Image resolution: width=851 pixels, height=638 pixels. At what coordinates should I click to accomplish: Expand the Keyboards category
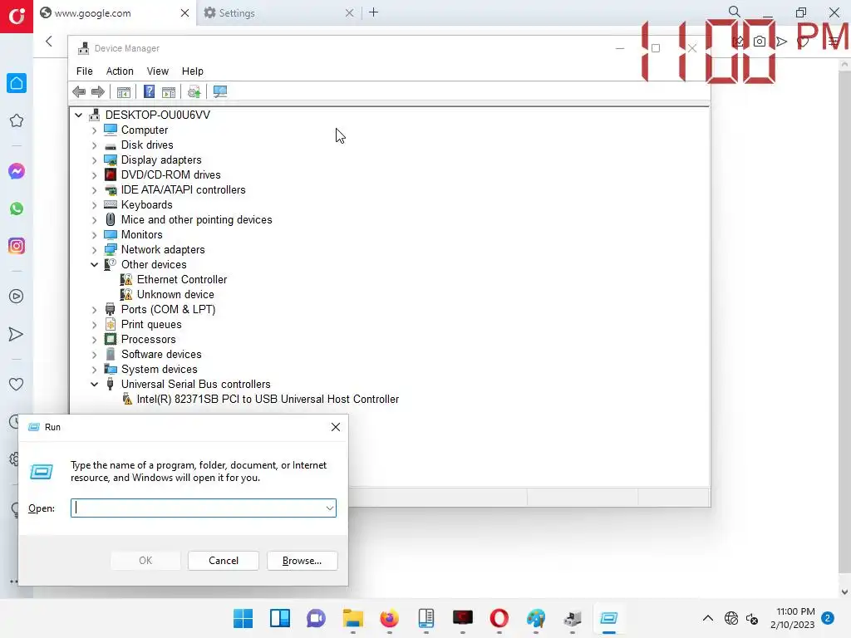click(x=95, y=205)
